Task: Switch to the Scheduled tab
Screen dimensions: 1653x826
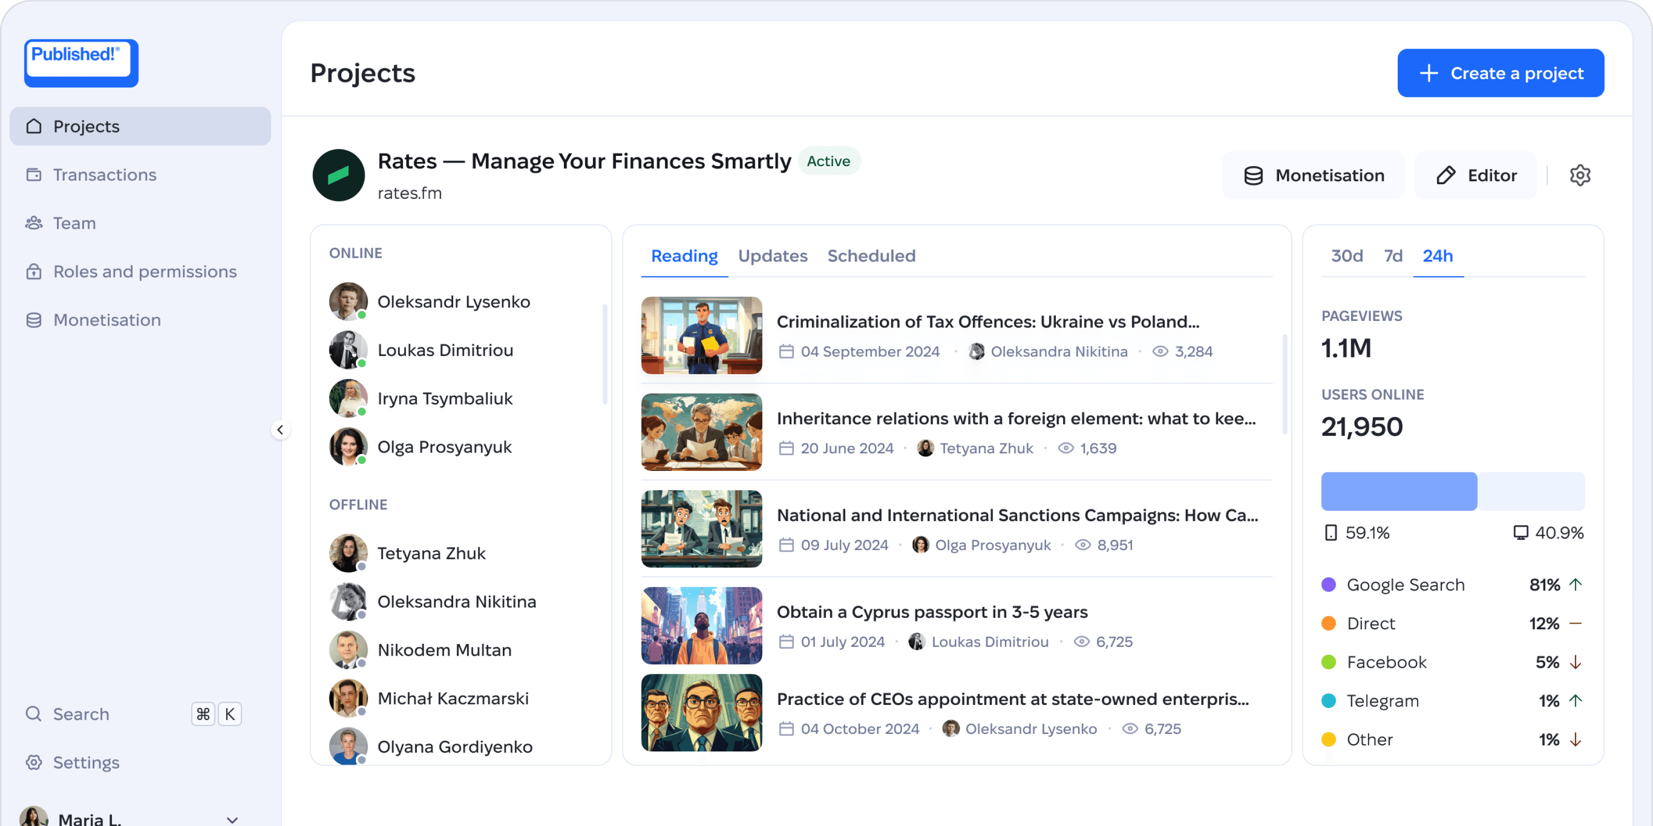Action: pos(871,256)
